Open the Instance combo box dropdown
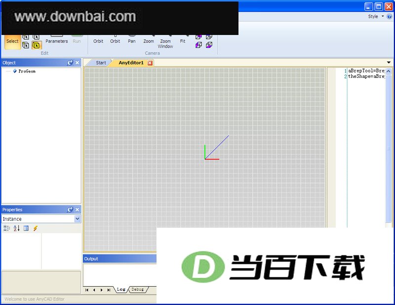 pyautogui.click(x=78, y=219)
